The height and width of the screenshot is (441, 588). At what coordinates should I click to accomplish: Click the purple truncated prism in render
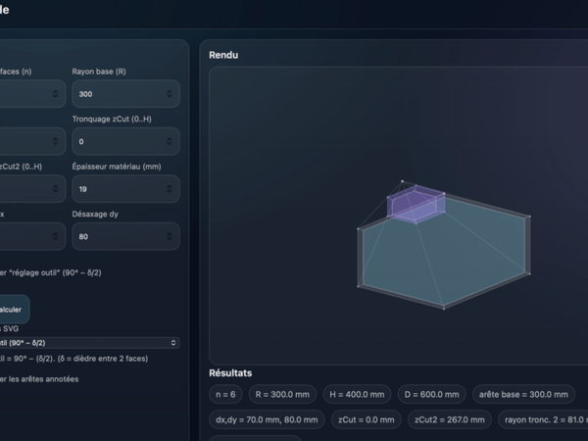(x=416, y=203)
